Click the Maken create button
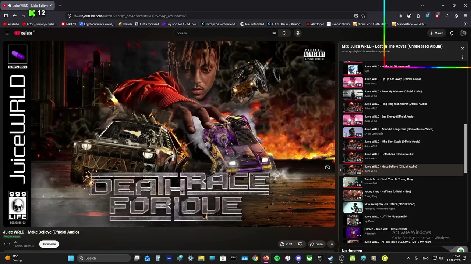 436,33
